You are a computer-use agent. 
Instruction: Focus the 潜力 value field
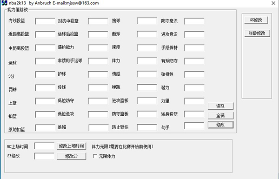pos(194,88)
